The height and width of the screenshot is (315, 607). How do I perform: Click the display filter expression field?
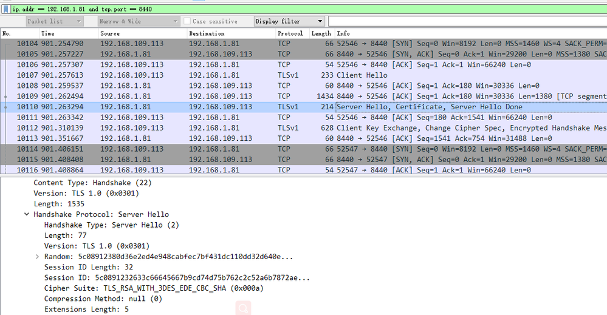pos(309,9)
